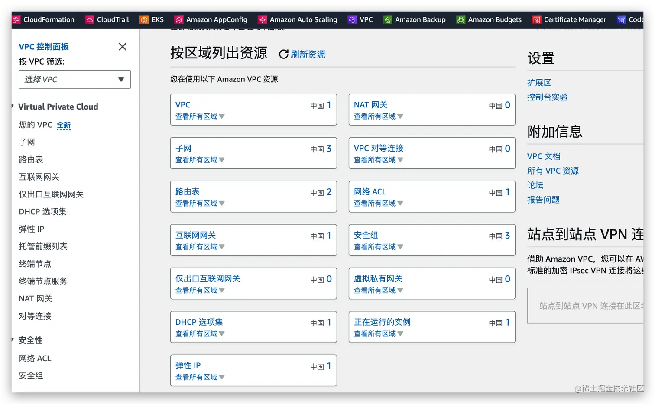Open 托管前缀列表 in the sidebar

tap(43, 246)
